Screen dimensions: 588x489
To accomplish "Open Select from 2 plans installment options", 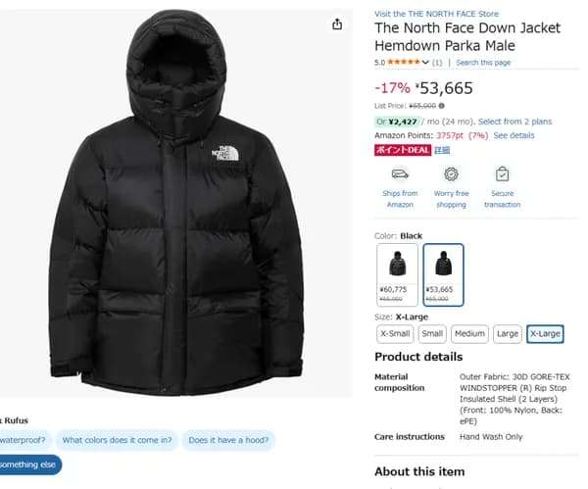I will point(514,121).
